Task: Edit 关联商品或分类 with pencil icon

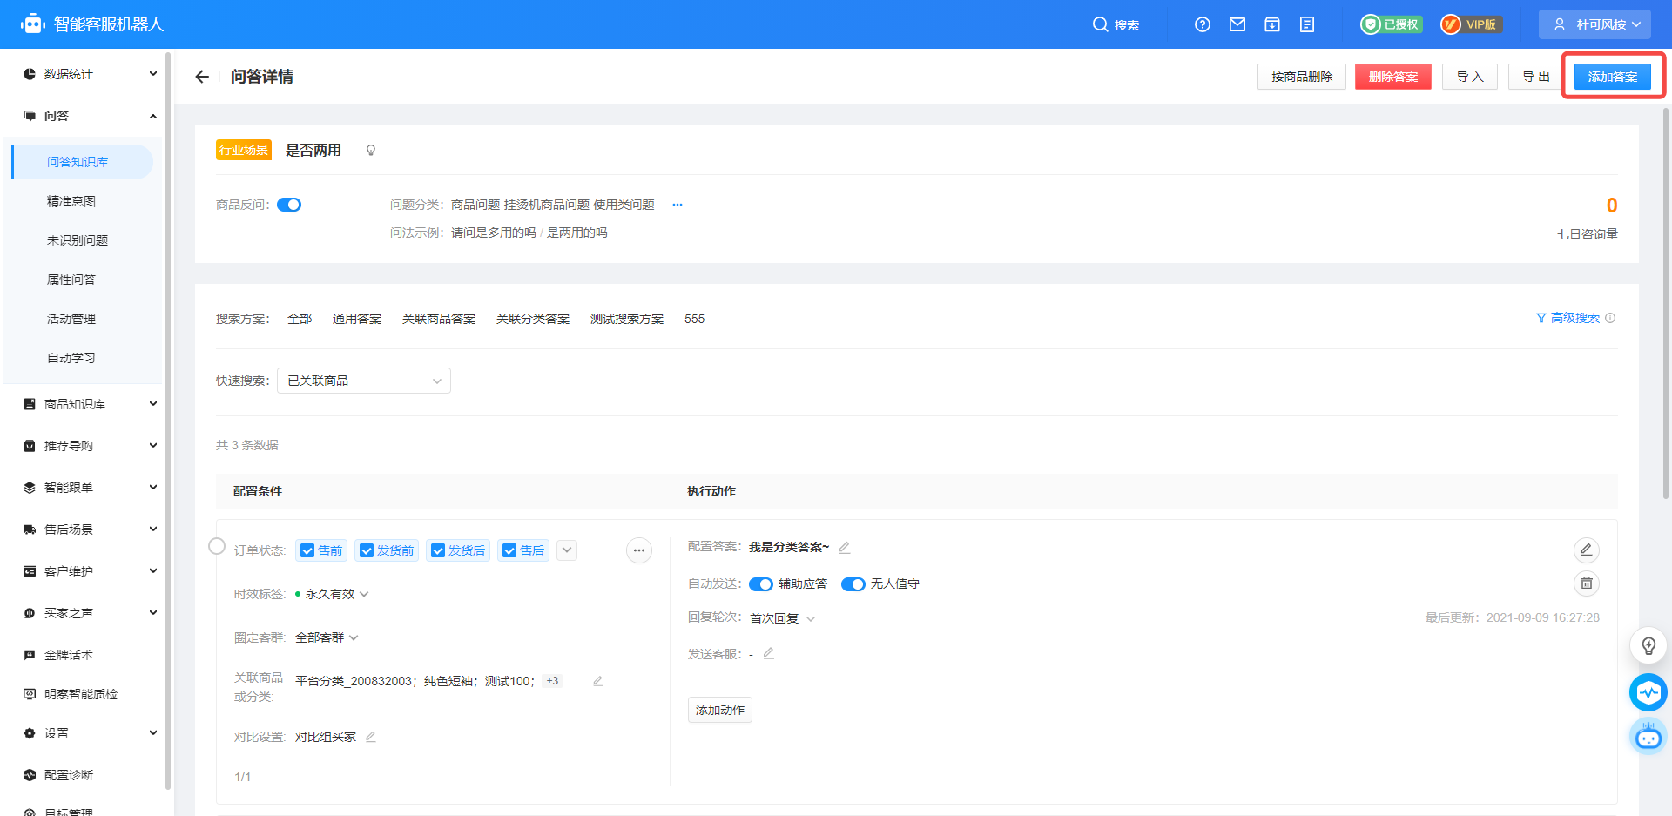Action: 597,681
